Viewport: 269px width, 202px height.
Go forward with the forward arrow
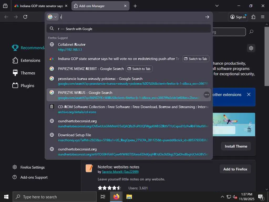pos(16,17)
